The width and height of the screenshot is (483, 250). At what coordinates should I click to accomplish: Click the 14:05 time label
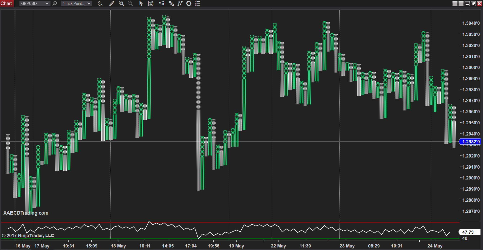[168, 246]
